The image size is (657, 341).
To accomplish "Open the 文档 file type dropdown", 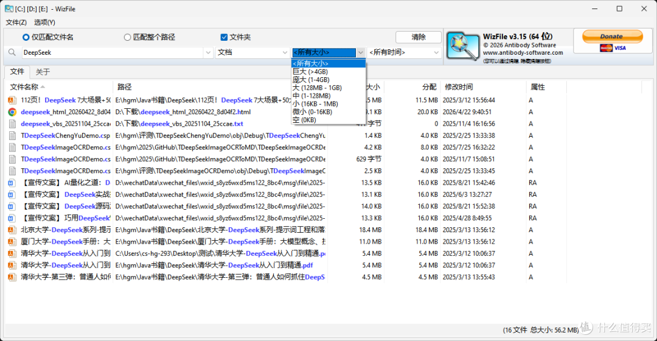I will [252, 52].
